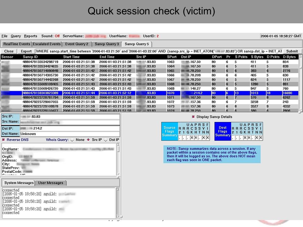The image size is (303, 227).
Task: Click the system messages vertical scrollbar
Action: coord(118,203)
